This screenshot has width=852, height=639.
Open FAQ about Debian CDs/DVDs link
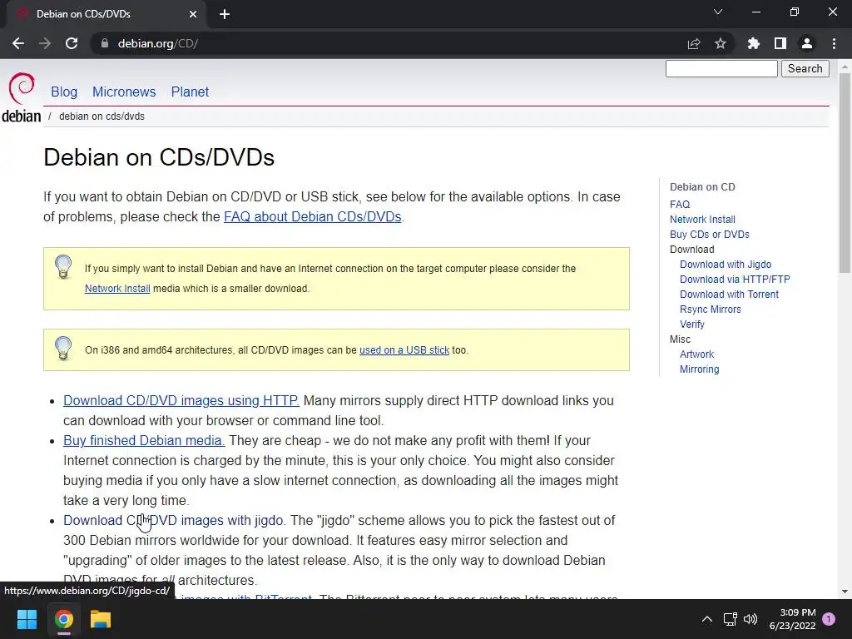tap(313, 217)
